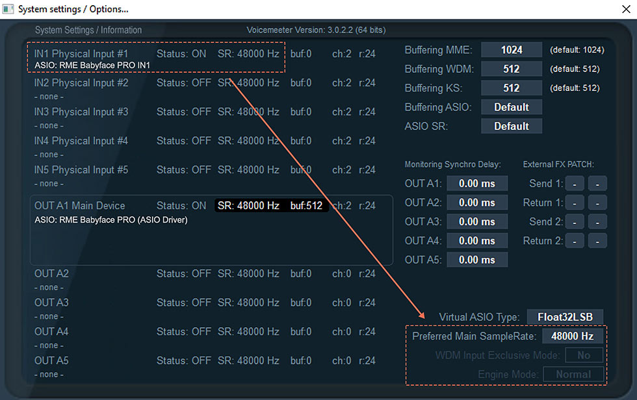This screenshot has width=637, height=400.
Task: Open Buffering ASIO Default selector
Action: pyautogui.click(x=512, y=106)
